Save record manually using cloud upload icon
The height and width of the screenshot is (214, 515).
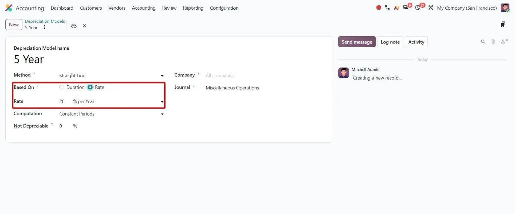tap(74, 26)
